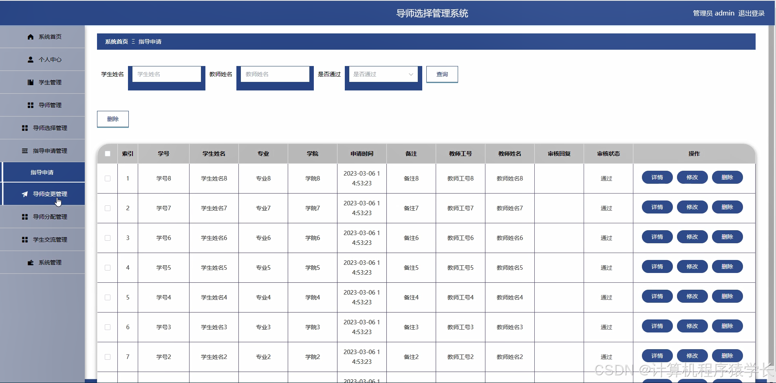The image size is (776, 383).
Task: Click the grid icon beside 导师管理
Action: click(31, 105)
